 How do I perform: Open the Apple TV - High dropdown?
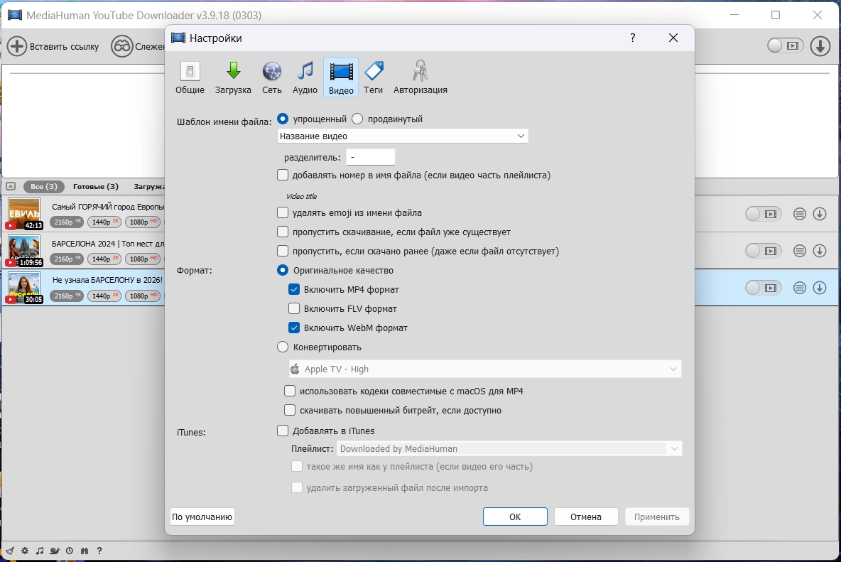(485, 369)
